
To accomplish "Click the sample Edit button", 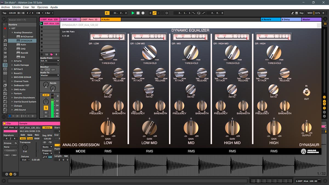I will 23,135.
